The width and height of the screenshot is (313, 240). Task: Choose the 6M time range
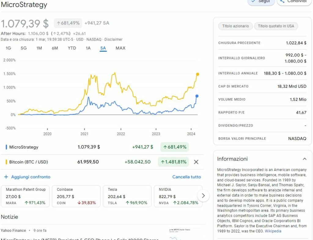pos(55,48)
